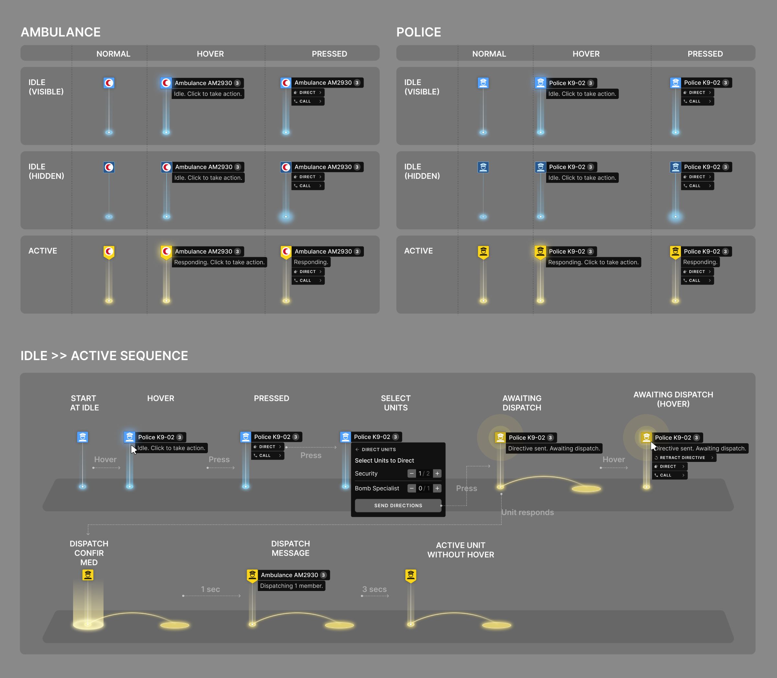Click the Dispatching 1 member tooltip
This screenshot has height=678, width=777.
pos(291,586)
